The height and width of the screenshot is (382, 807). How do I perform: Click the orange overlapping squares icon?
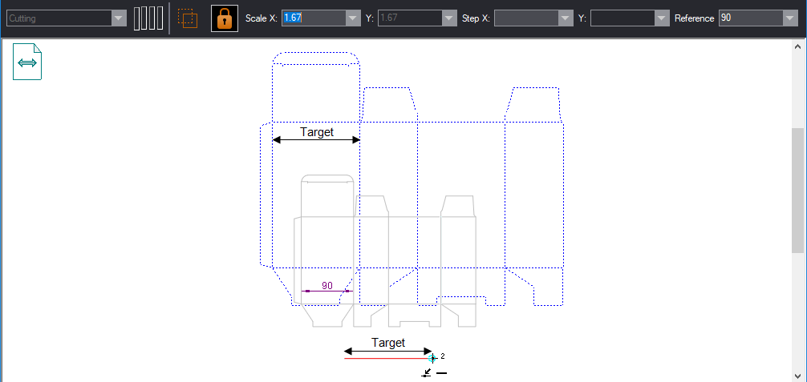188,18
